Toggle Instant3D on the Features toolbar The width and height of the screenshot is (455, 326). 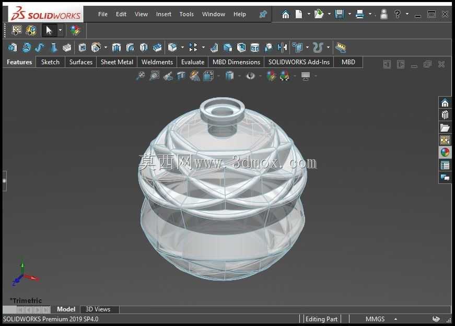tap(341, 48)
